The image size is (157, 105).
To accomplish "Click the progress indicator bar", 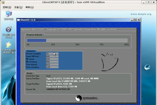I will (x=77, y=40).
